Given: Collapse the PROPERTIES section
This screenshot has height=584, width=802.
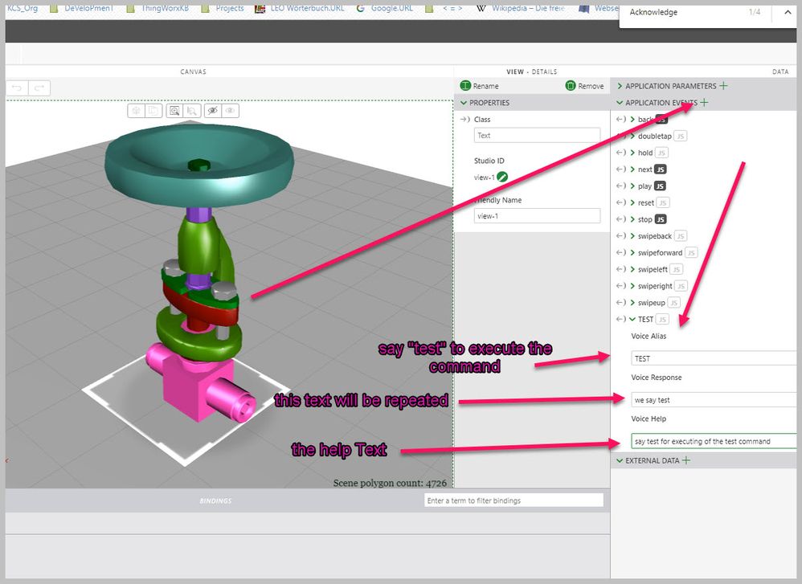Looking at the screenshot, I should pyautogui.click(x=464, y=103).
